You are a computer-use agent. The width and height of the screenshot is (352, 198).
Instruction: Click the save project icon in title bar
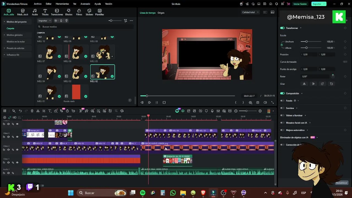pyautogui.click(x=265, y=4)
